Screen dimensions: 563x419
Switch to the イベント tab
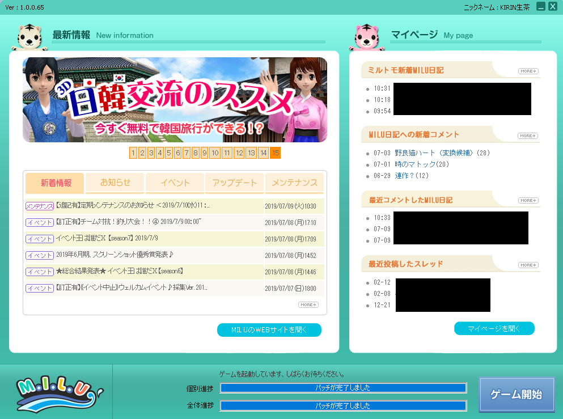[175, 183]
